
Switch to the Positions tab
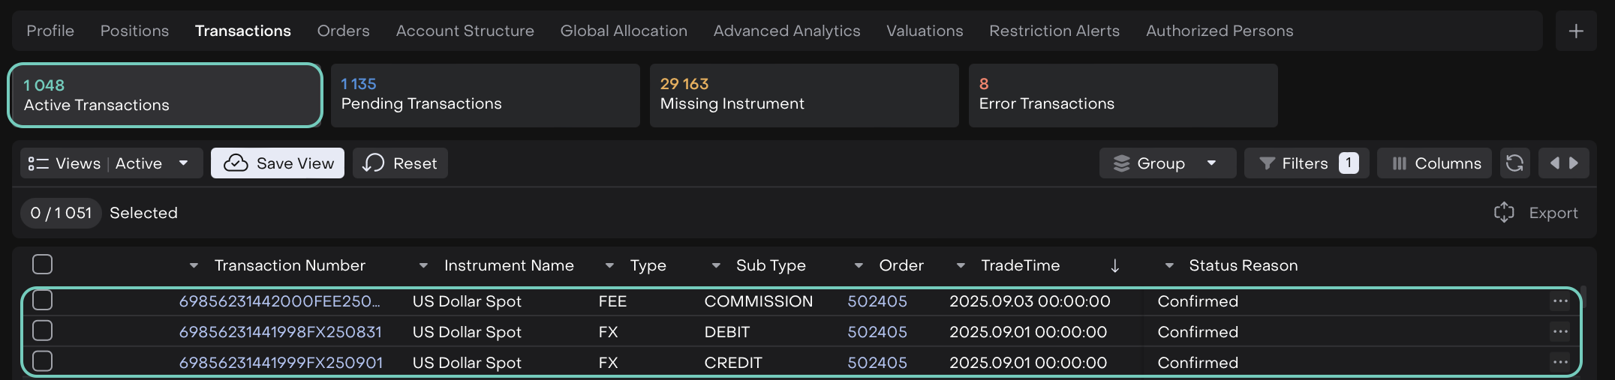pyautogui.click(x=134, y=31)
